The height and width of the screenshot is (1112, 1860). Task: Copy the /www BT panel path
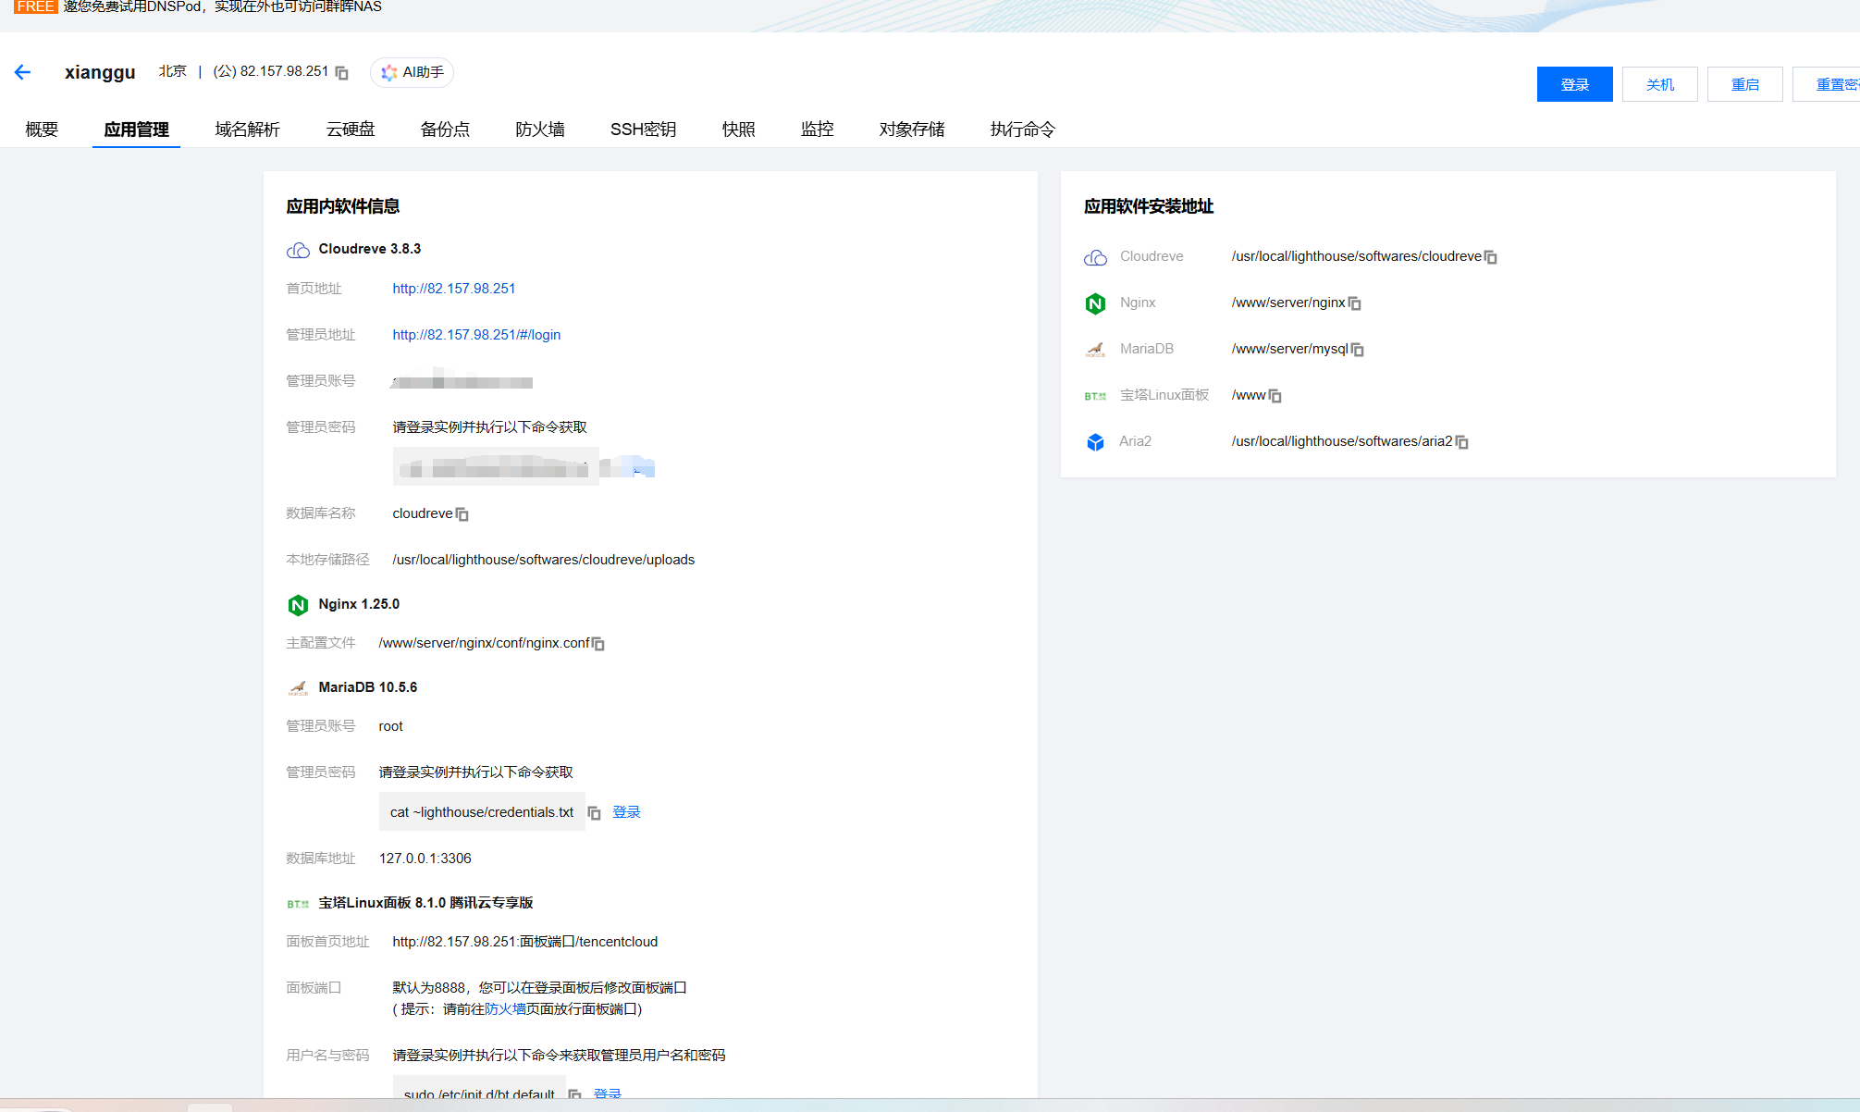(x=1275, y=396)
